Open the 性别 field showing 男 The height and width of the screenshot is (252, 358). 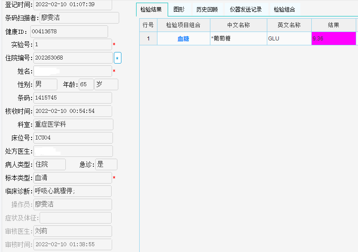click(45, 84)
